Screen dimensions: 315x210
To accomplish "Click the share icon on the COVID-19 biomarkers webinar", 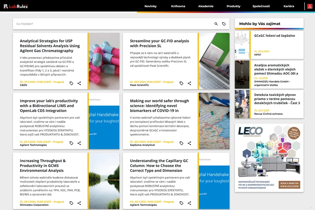I will 189,143.
